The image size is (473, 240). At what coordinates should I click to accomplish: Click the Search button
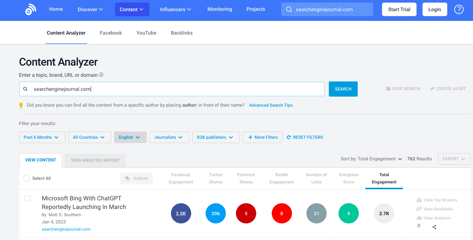tap(343, 89)
